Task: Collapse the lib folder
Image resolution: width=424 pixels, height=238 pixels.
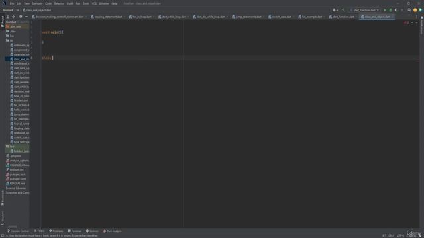Action: click(9, 40)
